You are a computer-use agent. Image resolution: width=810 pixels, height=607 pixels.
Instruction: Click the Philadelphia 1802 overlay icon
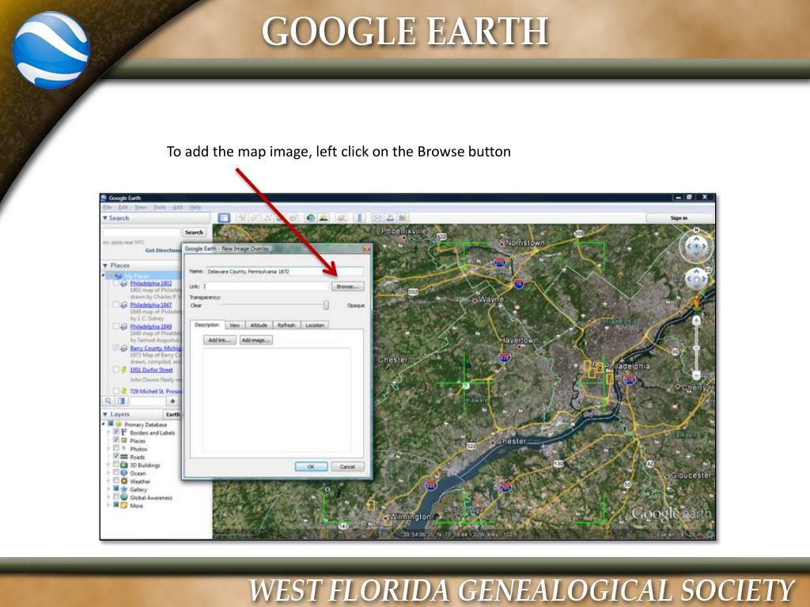coord(124,284)
